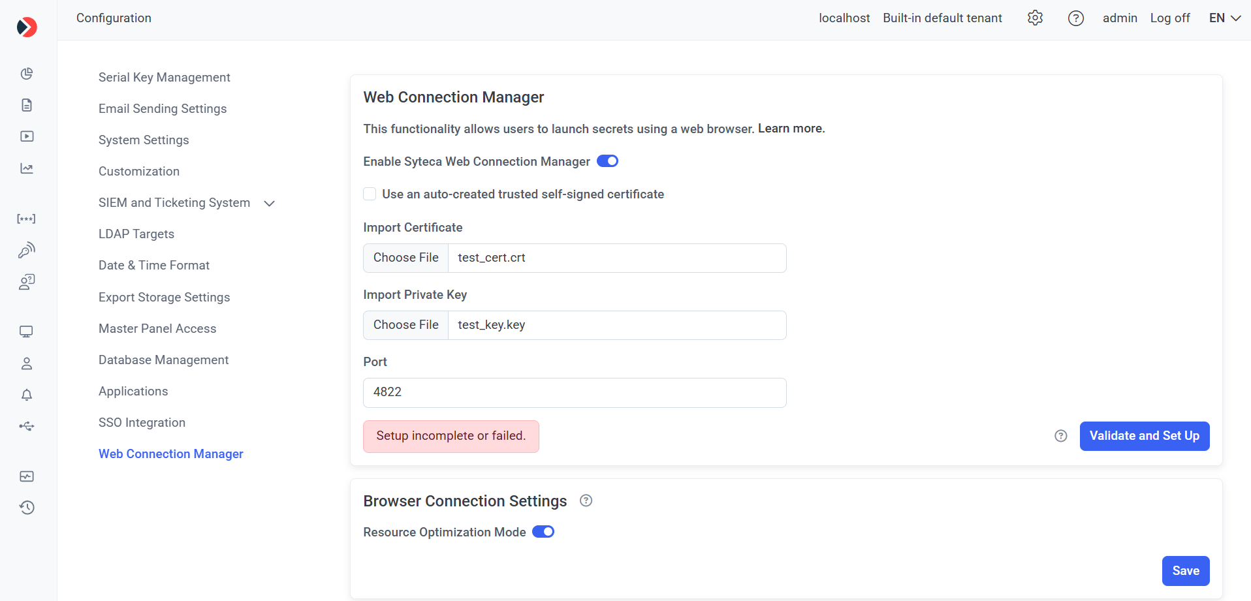Open the EN language dropdown

(x=1224, y=18)
